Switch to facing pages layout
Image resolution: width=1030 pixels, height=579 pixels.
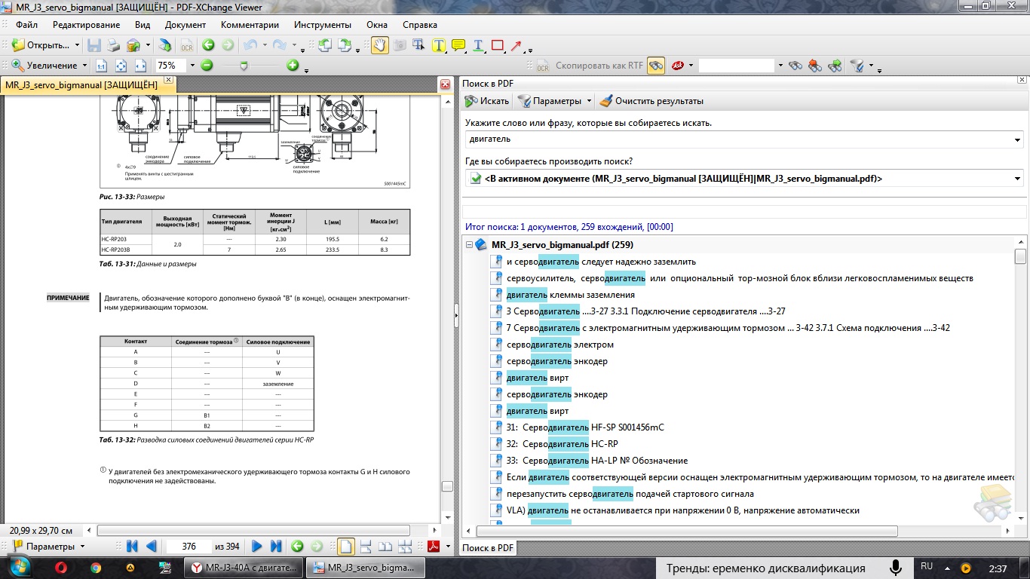(385, 547)
